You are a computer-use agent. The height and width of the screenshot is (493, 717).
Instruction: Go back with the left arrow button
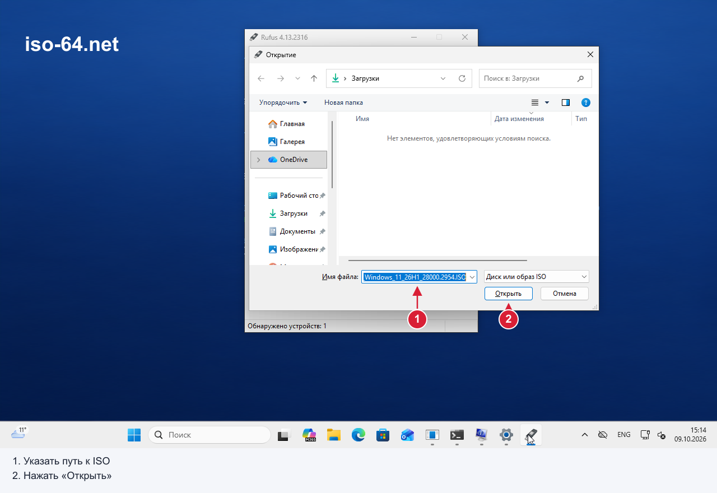pos(261,78)
